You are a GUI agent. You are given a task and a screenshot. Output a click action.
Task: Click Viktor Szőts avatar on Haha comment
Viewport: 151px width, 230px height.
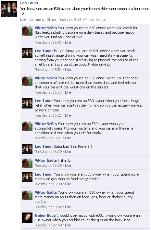coord(27,163)
